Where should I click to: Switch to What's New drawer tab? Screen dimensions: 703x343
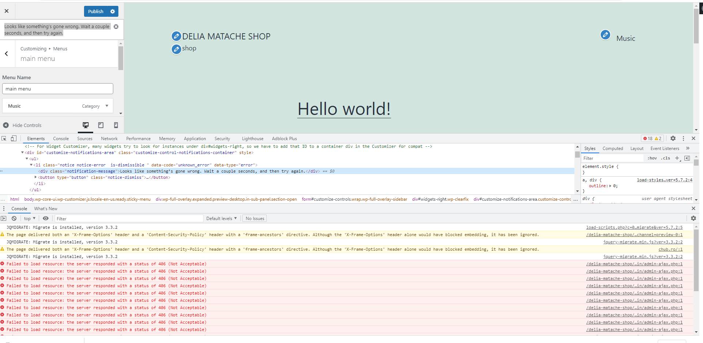pyautogui.click(x=46, y=209)
